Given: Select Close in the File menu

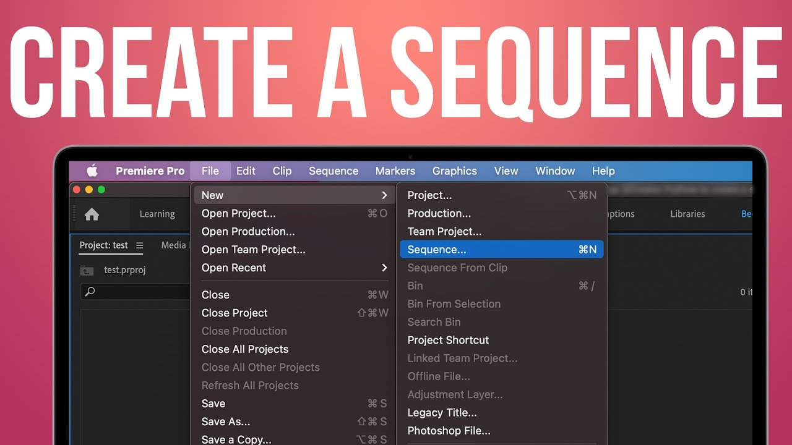Looking at the screenshot, I should [293, 295].
